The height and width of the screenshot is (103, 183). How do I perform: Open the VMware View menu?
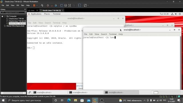click(13, 5)
